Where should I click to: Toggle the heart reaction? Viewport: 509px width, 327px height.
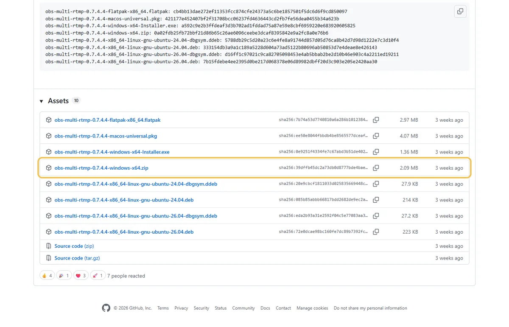point(81,276)
